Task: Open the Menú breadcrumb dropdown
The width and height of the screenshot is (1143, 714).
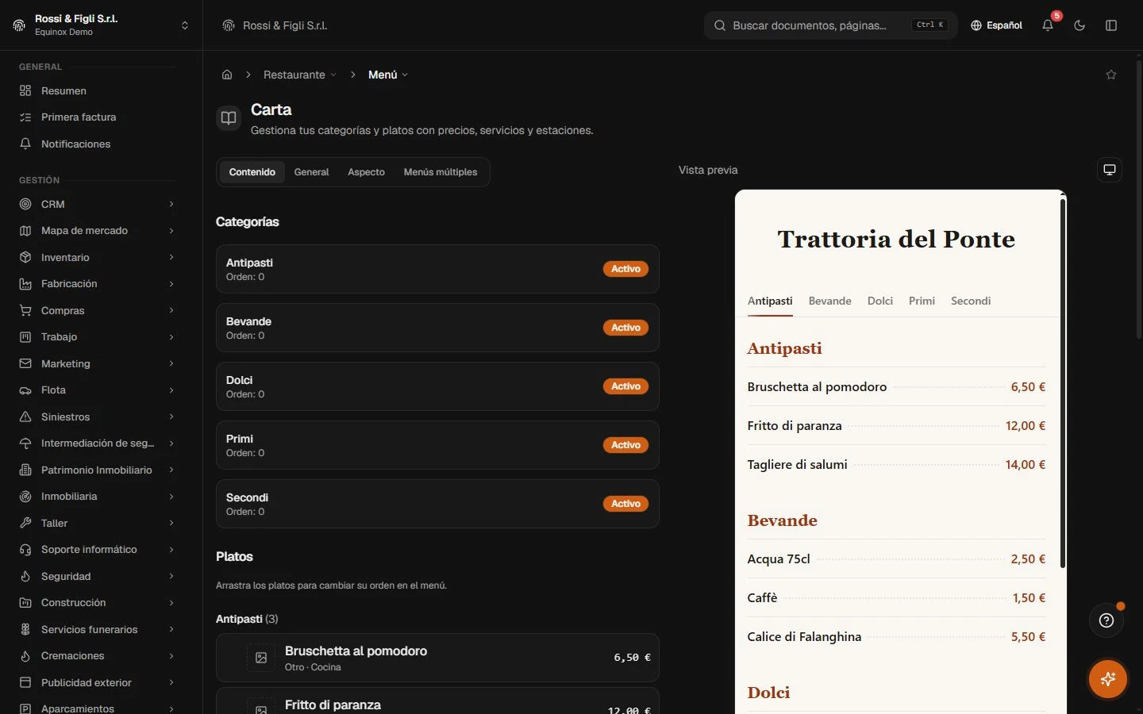Action: 388,75
